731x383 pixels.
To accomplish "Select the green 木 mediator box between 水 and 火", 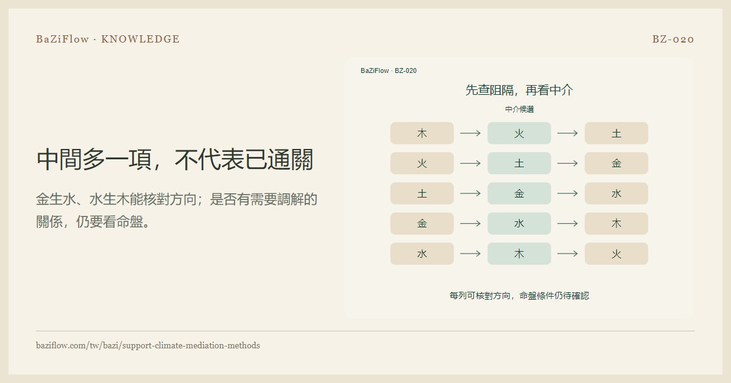I will tap(519, 254).
